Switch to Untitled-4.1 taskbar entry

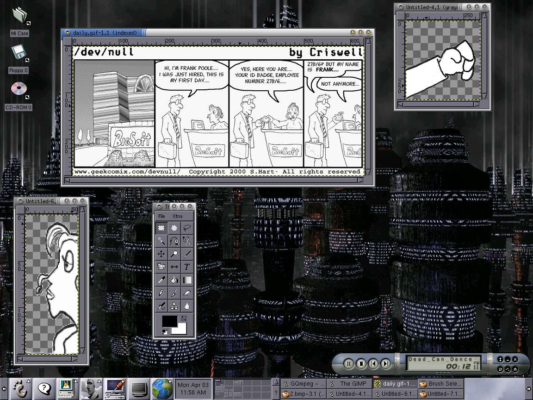click(349, 394)
